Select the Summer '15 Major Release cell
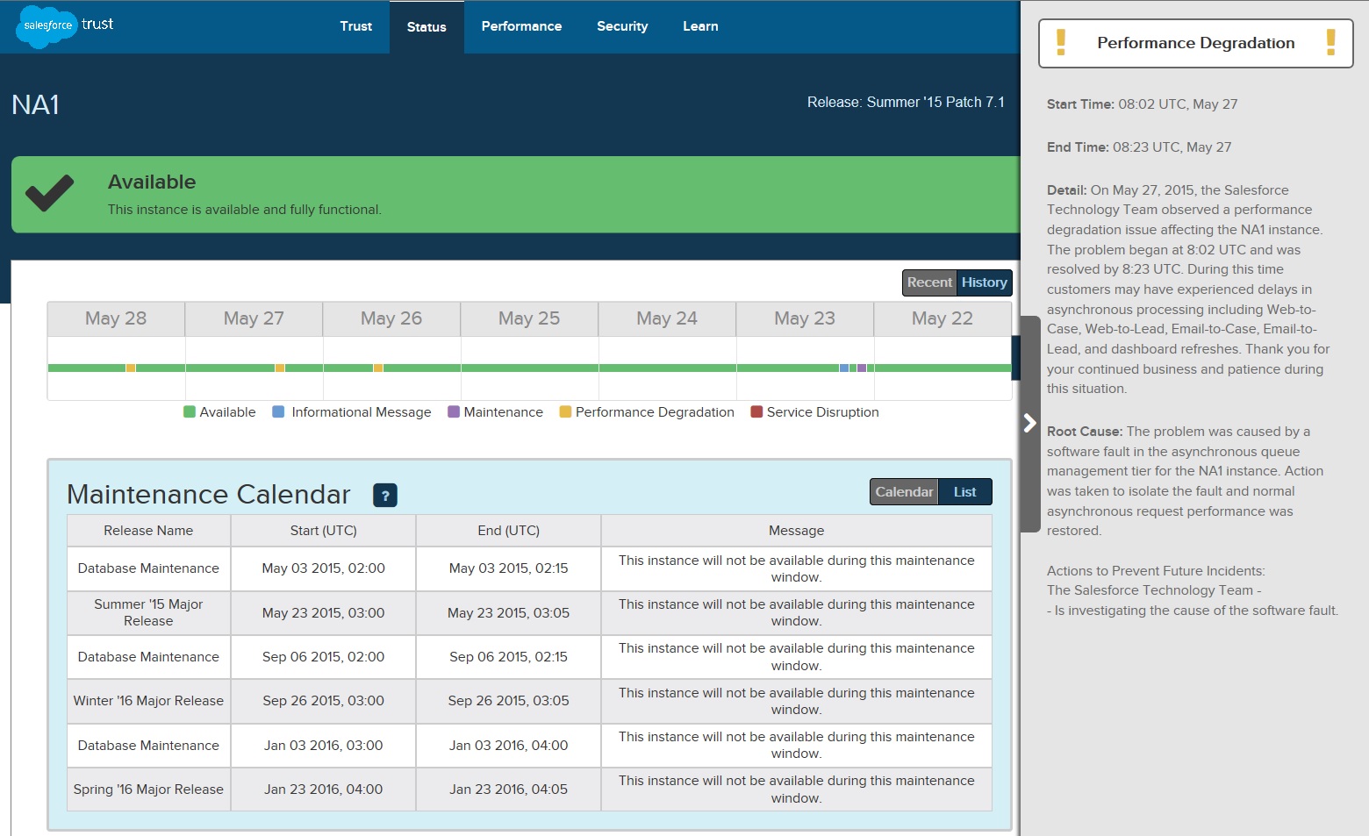Screen dimensions: 1369x836 [148, 613]
